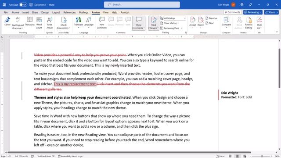Switch to the Insert tab
Screen dimensions: 281x158
point(25,12)
